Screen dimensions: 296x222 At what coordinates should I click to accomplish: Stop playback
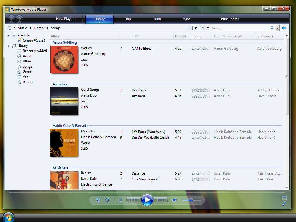(120, 200)
